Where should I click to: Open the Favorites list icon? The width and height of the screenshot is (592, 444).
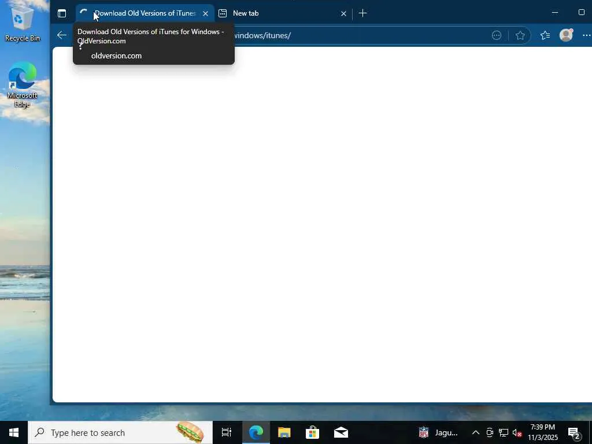coord(545,35)
